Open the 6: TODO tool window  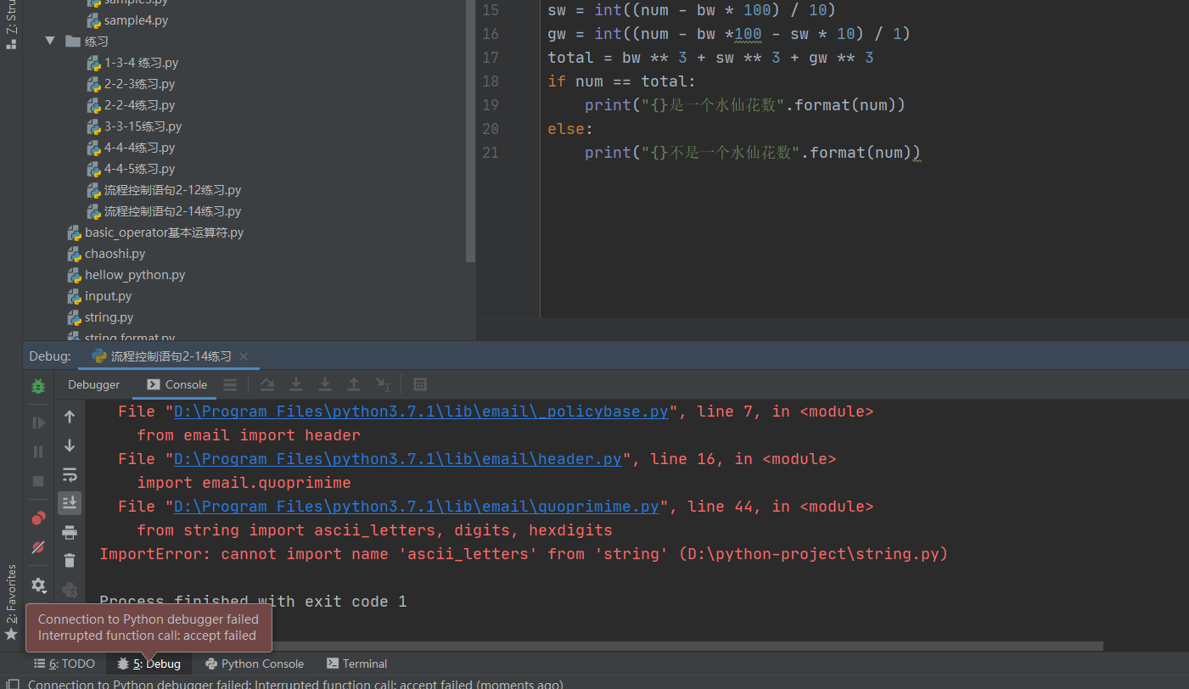(64, 664)
